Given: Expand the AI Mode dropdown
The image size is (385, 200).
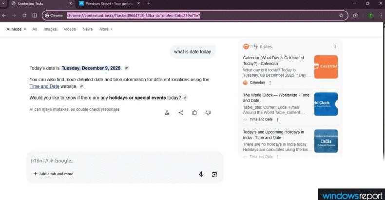Looking at the screenshot, I should click(x=16, y=29).
